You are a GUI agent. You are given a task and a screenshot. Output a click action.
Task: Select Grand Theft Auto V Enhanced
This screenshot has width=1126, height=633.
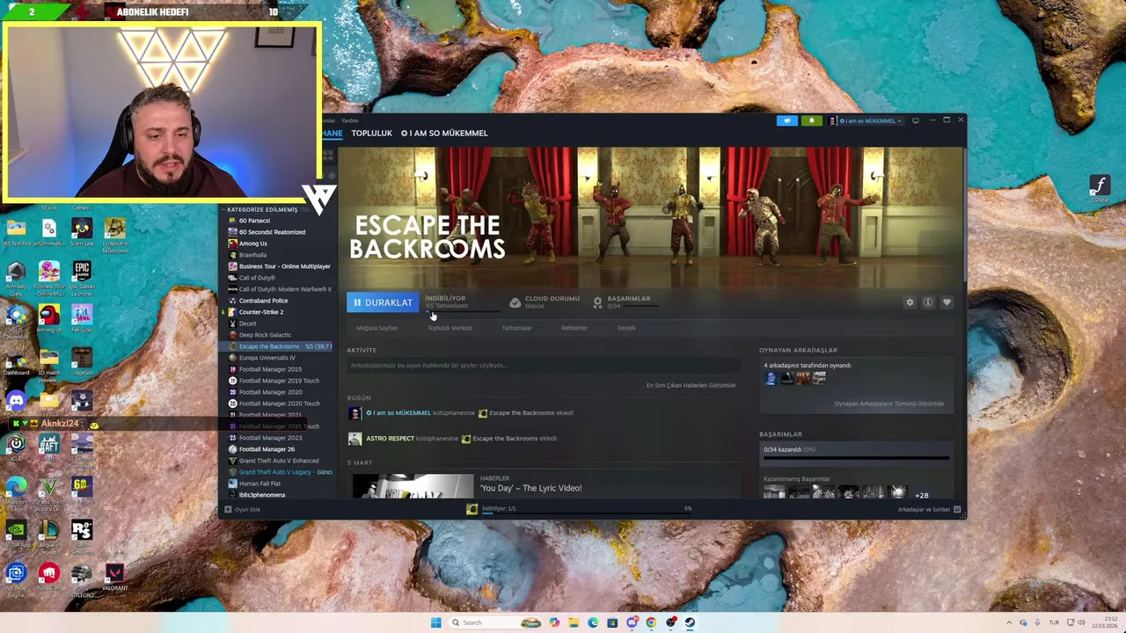[279, 461]
